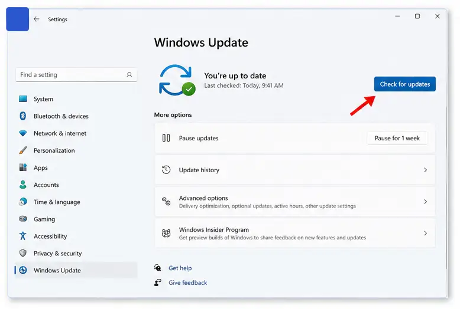460x309 pixels.
Task: Open System settings category
Action: click(76, 99)
